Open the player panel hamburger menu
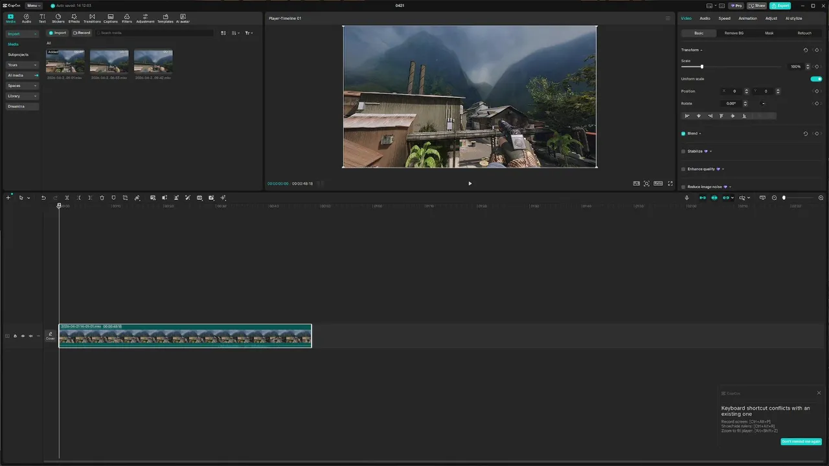Screen dimensions: 829x466 668,18
